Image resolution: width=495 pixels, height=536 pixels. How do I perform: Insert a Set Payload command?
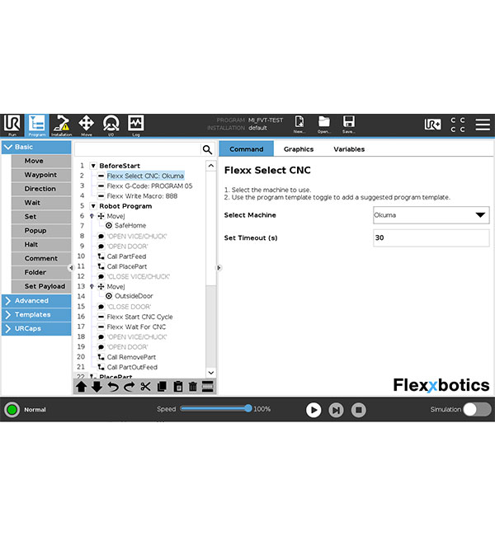pyautogui.click(x=41, y=286)
